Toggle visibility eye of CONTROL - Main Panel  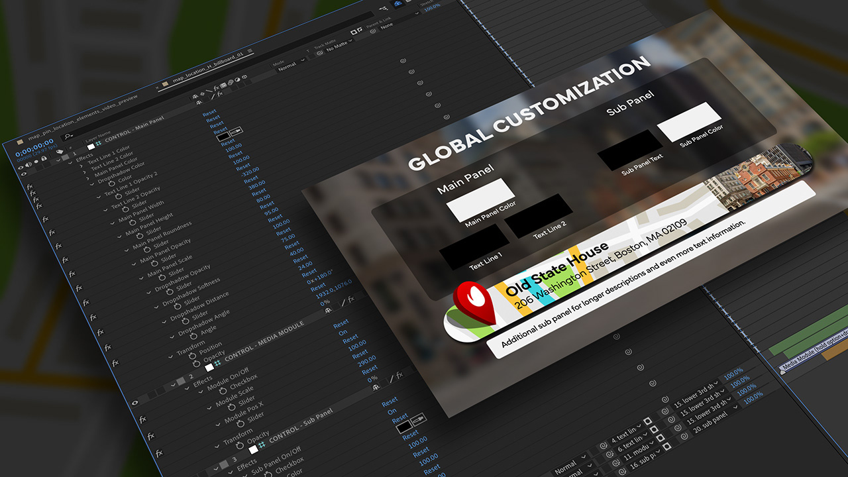coord(24,174)
